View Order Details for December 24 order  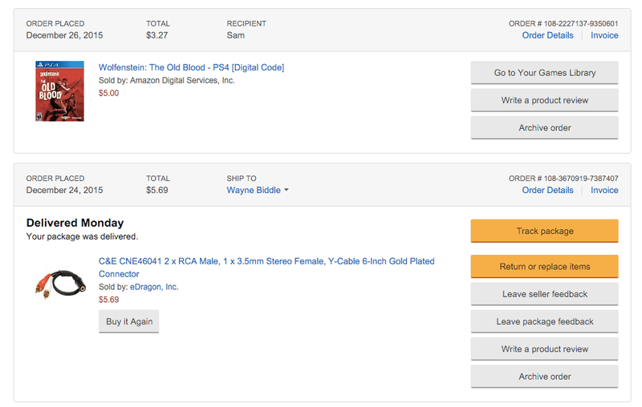pyautogui.click(x=547, y=190)
